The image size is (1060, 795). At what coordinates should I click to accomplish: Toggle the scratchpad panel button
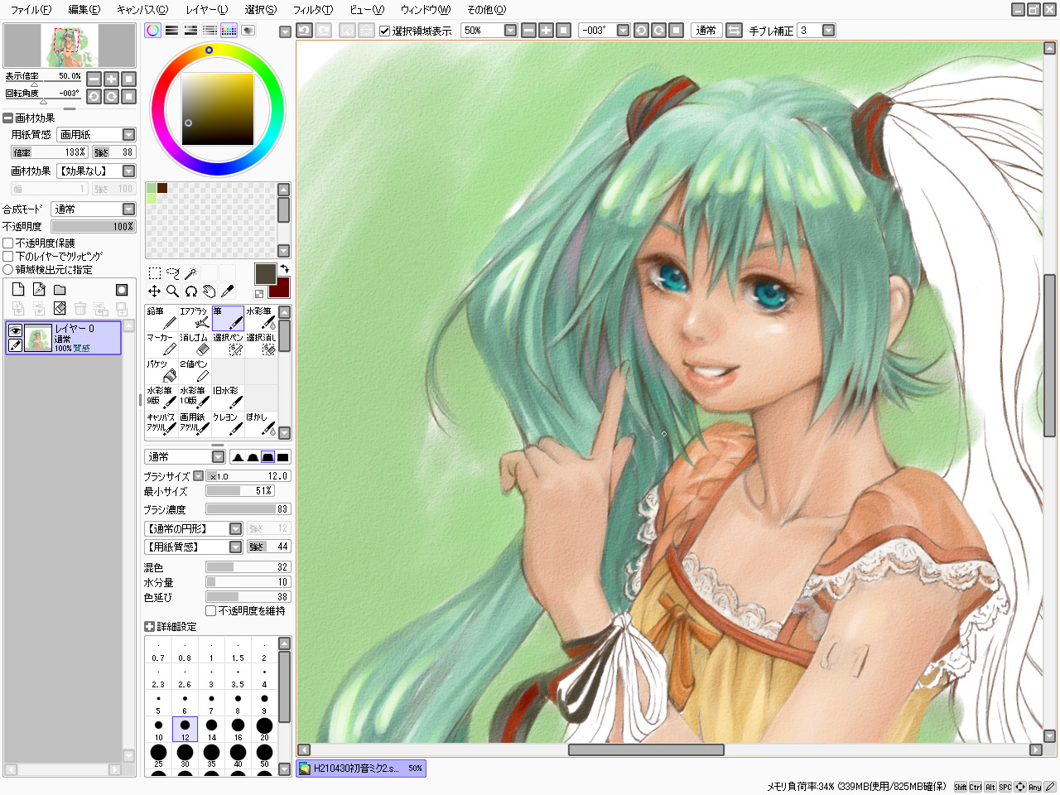point(248,30)
